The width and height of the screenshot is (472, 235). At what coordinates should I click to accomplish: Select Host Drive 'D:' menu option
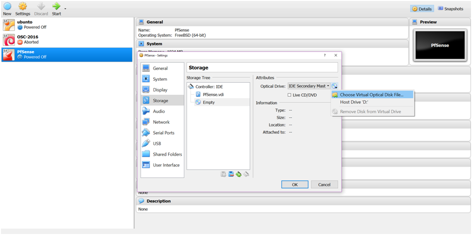coord(354,102)
